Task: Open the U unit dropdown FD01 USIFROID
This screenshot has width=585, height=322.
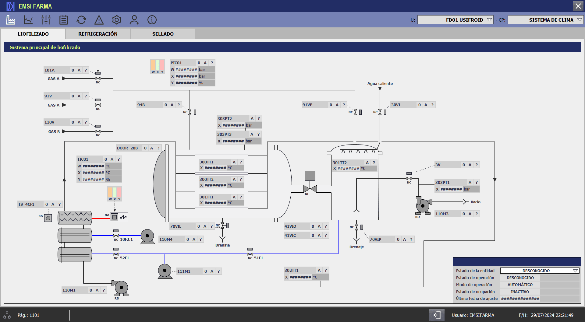Action: [455, 20]
